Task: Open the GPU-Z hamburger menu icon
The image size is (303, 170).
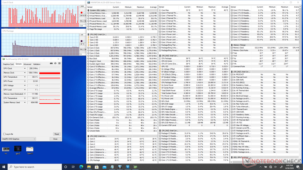Action: [59, 63]
